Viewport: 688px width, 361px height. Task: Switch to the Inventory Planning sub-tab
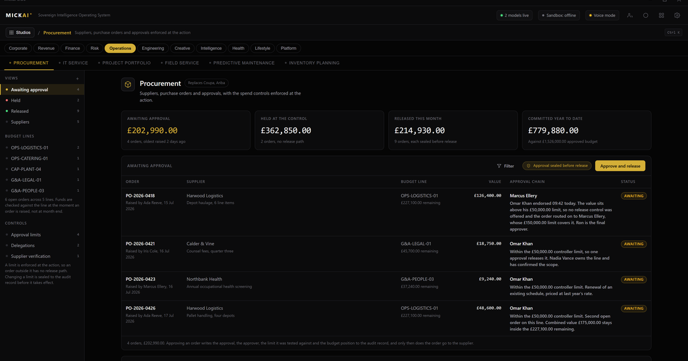click(x=312, y=63)
